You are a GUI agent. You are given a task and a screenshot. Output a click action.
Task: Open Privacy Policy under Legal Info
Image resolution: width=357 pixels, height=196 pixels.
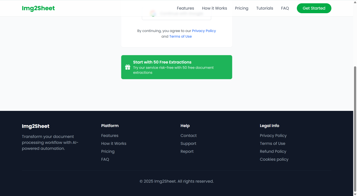(273, 136)
